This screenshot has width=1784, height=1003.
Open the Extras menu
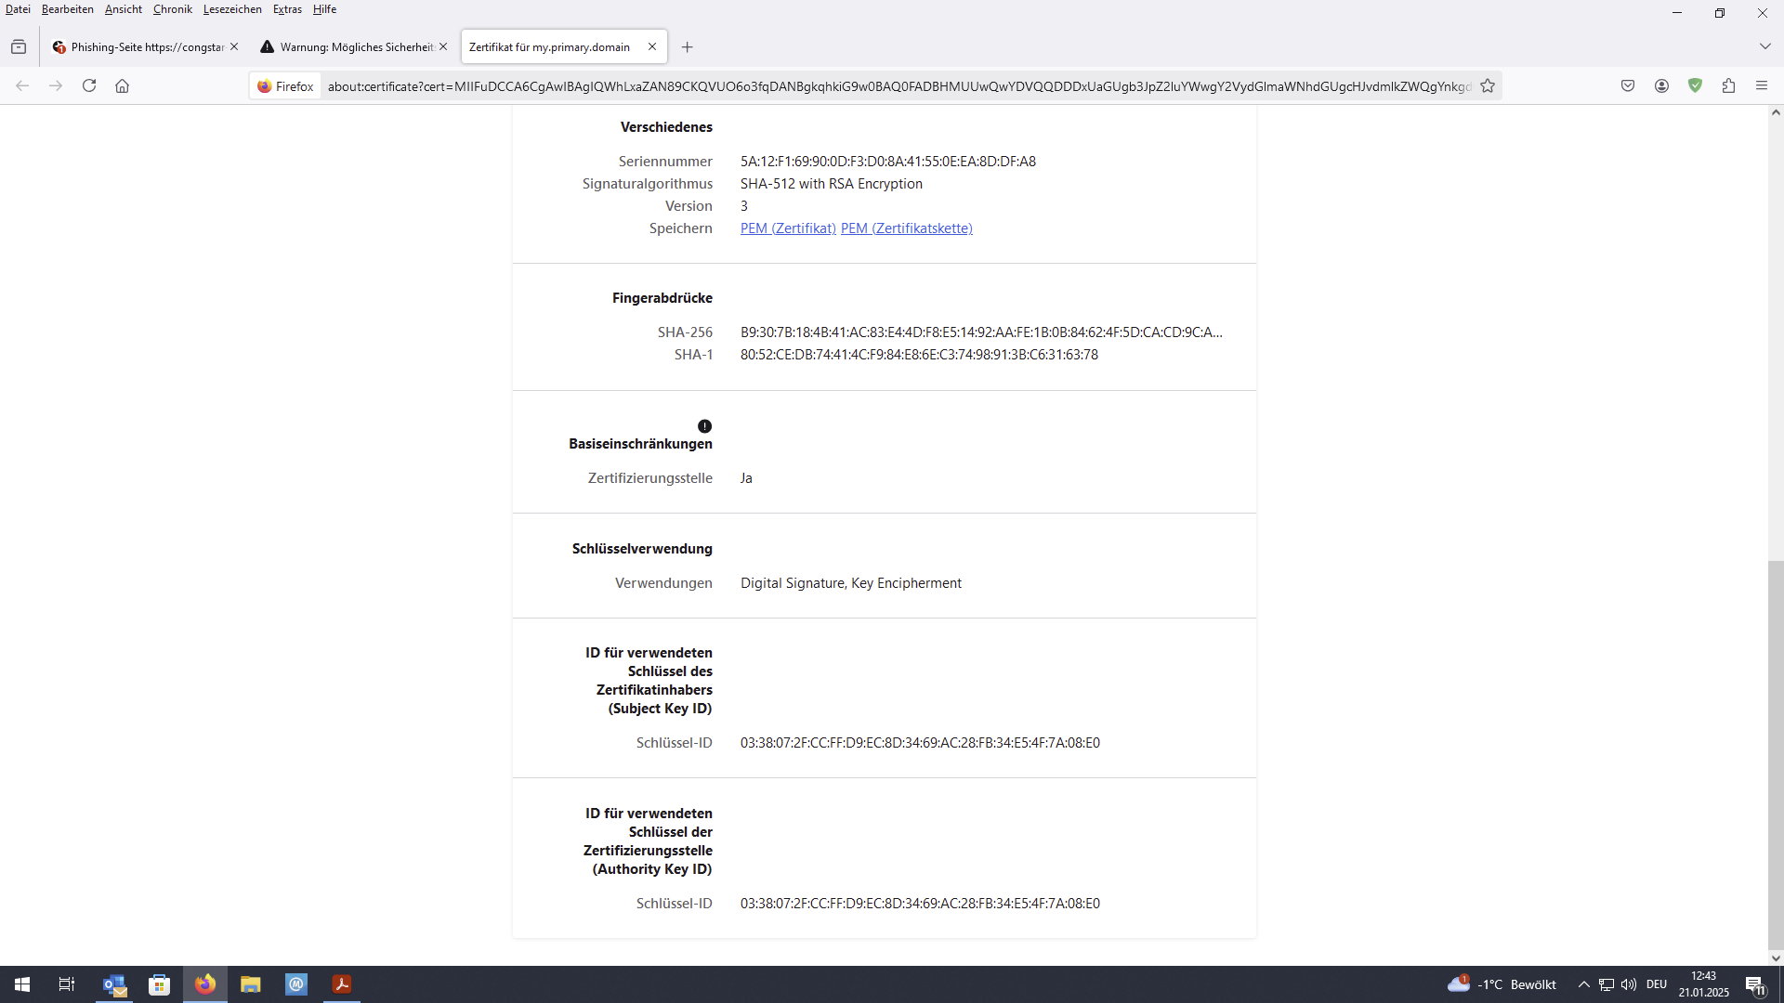click(287, 9)
